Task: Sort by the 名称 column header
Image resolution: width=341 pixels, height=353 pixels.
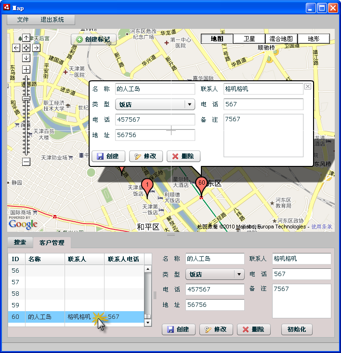Action: pyautogui.click(x=45, y=259)
